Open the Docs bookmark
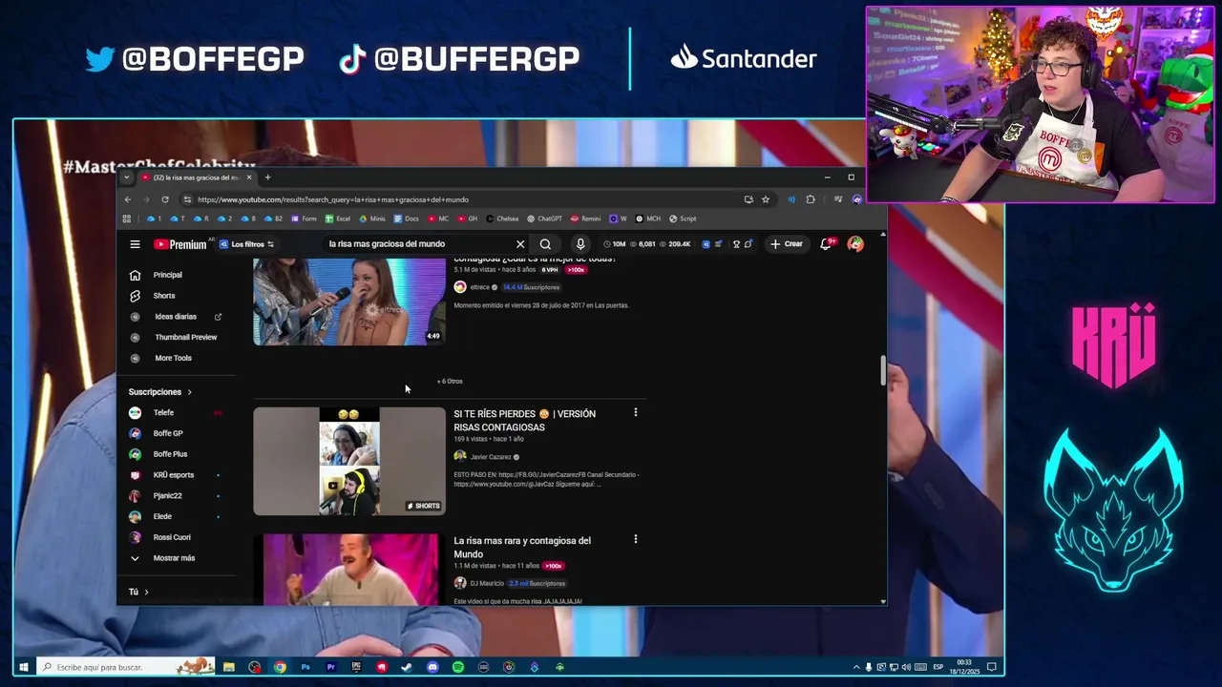This screenshot has height=687, width=1222. (407, 219)
